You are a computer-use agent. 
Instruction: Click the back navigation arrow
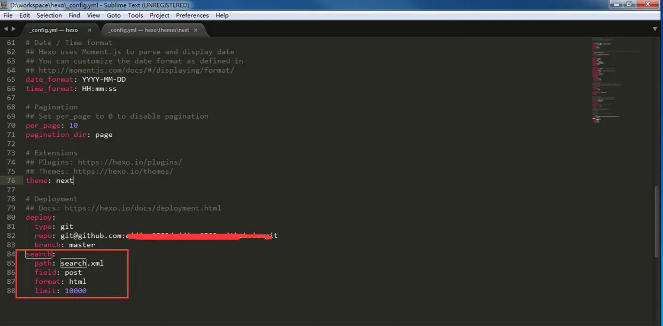[5, 29]
